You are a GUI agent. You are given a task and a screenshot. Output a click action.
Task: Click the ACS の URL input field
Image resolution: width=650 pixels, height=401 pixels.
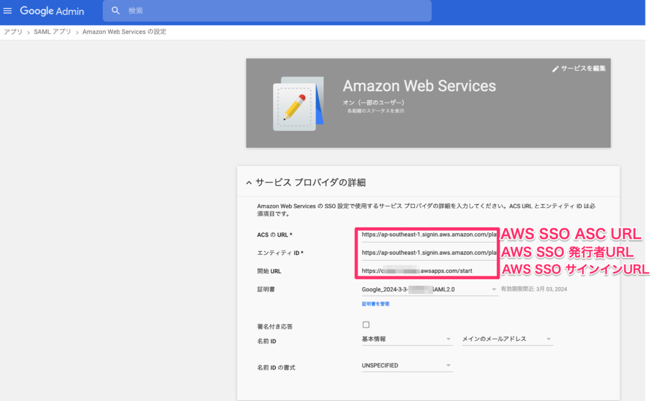coord(429,235)
